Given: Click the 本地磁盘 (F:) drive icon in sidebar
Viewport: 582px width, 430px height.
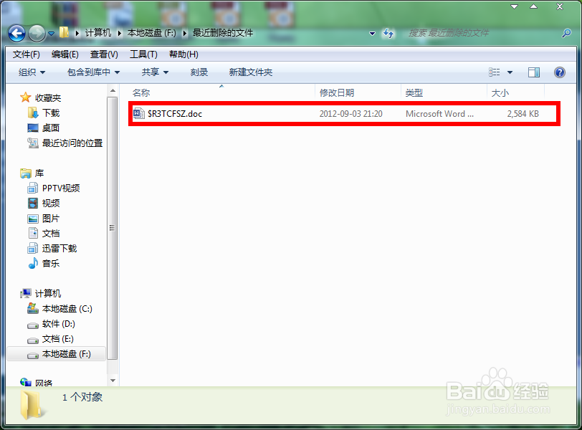Looking at the screenshot, I should coord(33,355).
